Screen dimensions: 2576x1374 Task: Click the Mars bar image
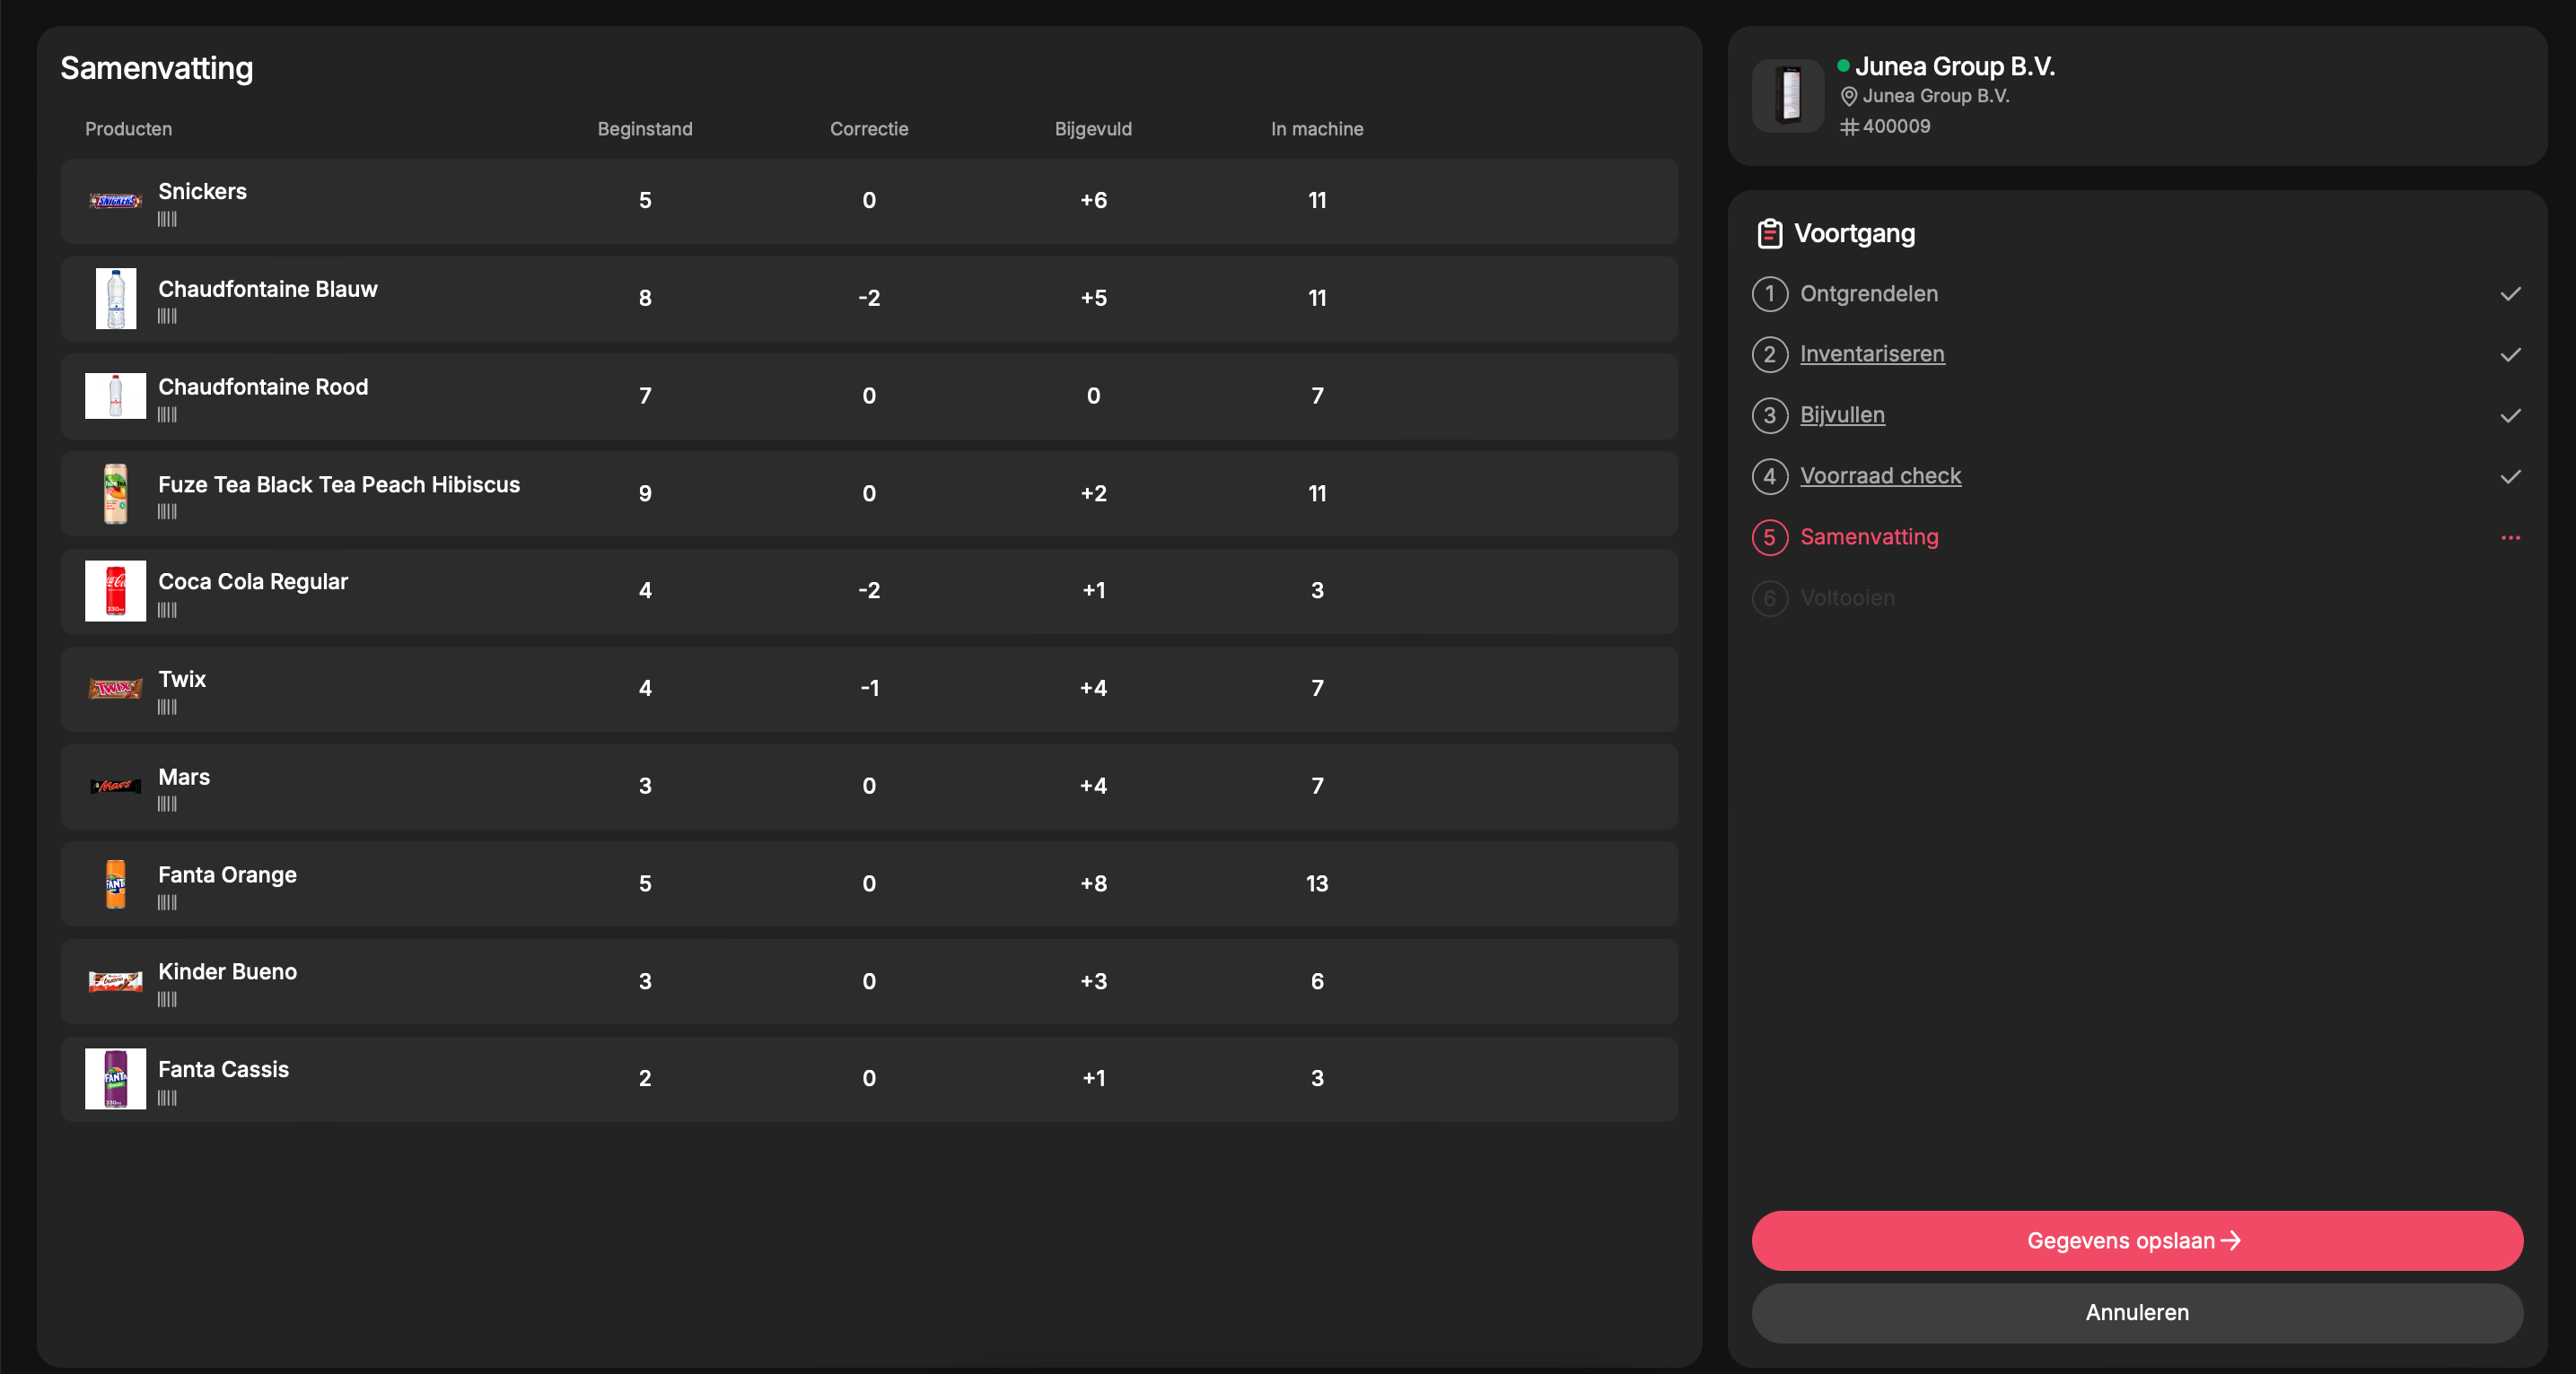(115, 786)
